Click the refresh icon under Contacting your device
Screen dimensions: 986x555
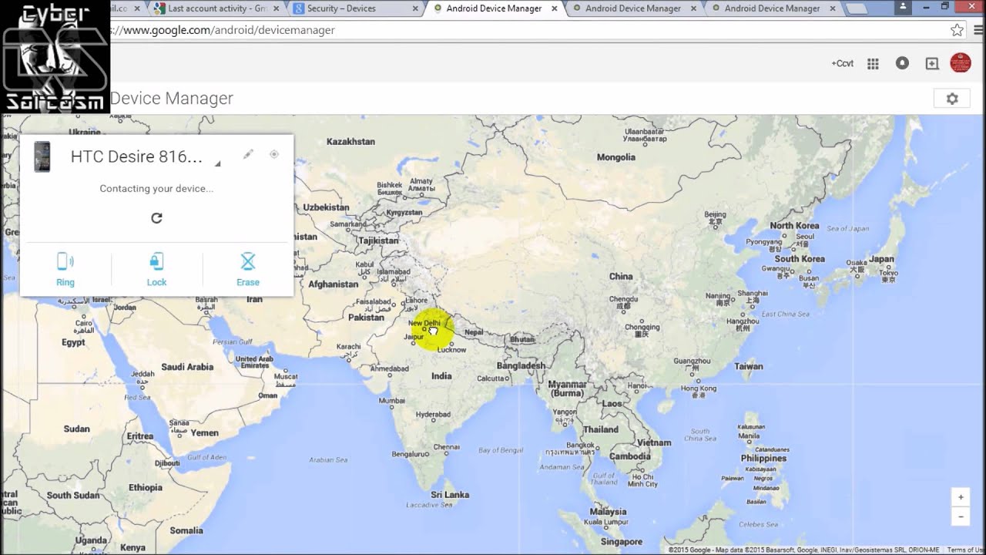156,218
